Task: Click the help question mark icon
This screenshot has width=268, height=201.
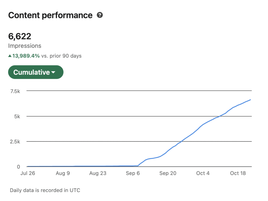Action: click(x=100, y=15)
